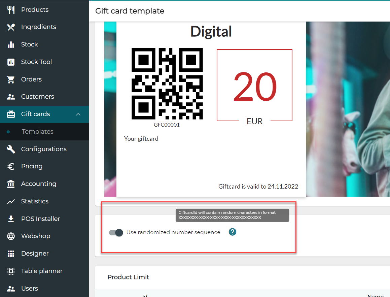Image resolution: width=390 pixels, height=297 pixels.
Task: Disable the randomized number sequence toggle
Action: pyautogui.click(x=116, y=233)
